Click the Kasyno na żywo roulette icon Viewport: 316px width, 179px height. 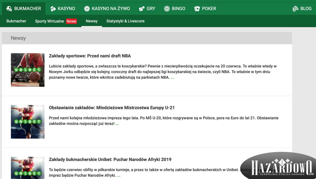pyautogui.click(x=87, y=9)
